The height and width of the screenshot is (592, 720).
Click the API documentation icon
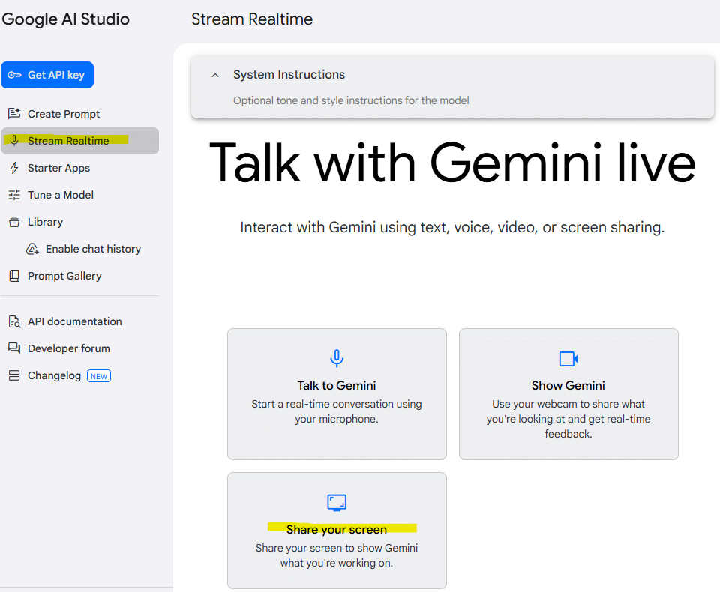point(14,321)
